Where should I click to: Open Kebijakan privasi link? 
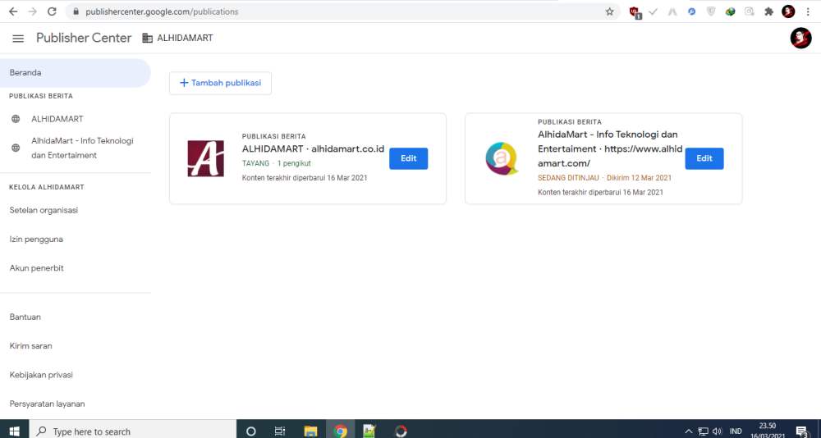41,375
